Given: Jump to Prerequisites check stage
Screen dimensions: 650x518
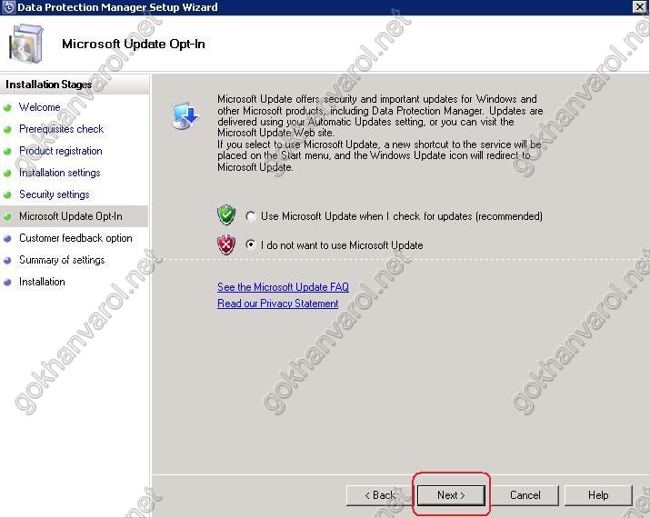Looking at the screenshot, I should coord(61,129).
